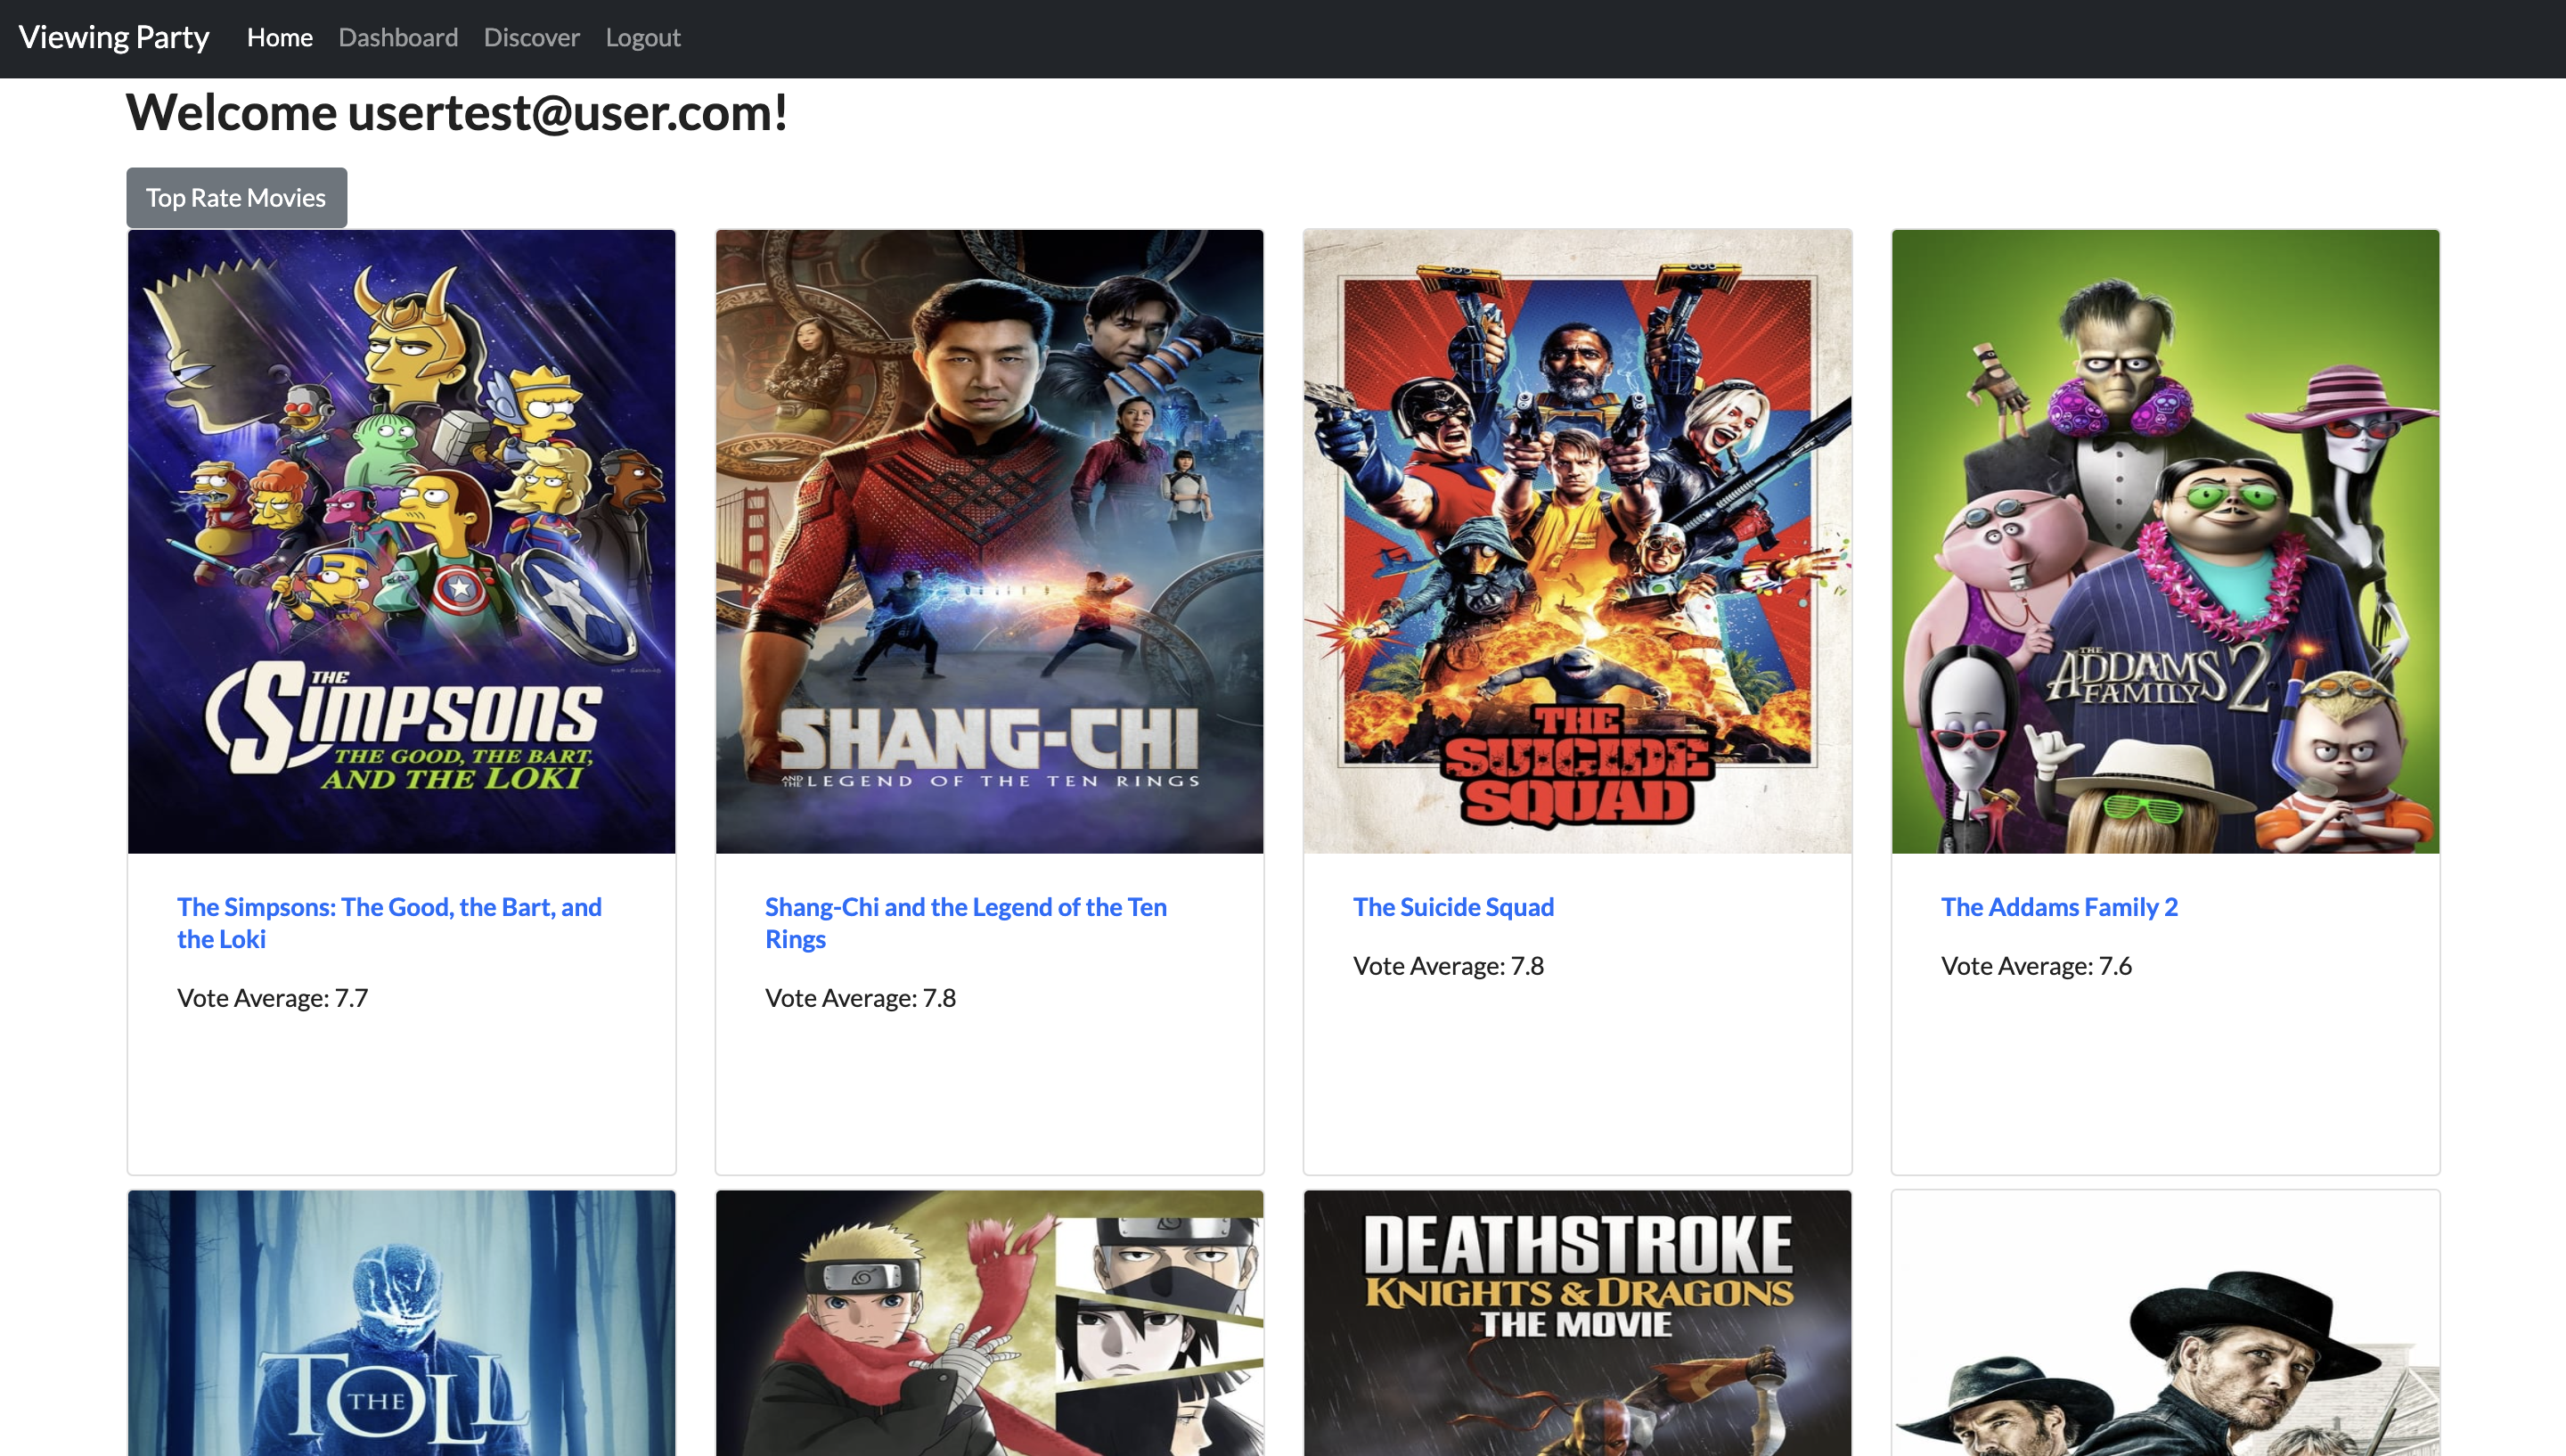Open the Dashboard nav link
Image resolution: width=2566 pixels, height=1456 pixels.
(398, 38)
